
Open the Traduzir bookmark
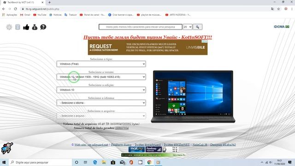tap(71, 15)
